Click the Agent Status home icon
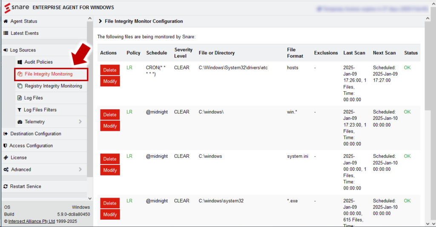The width and height of the screenshot is (436, 227). 6,21
